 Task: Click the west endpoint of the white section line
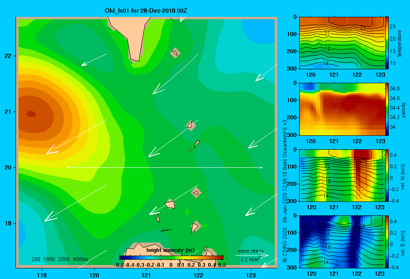point(68,167)
